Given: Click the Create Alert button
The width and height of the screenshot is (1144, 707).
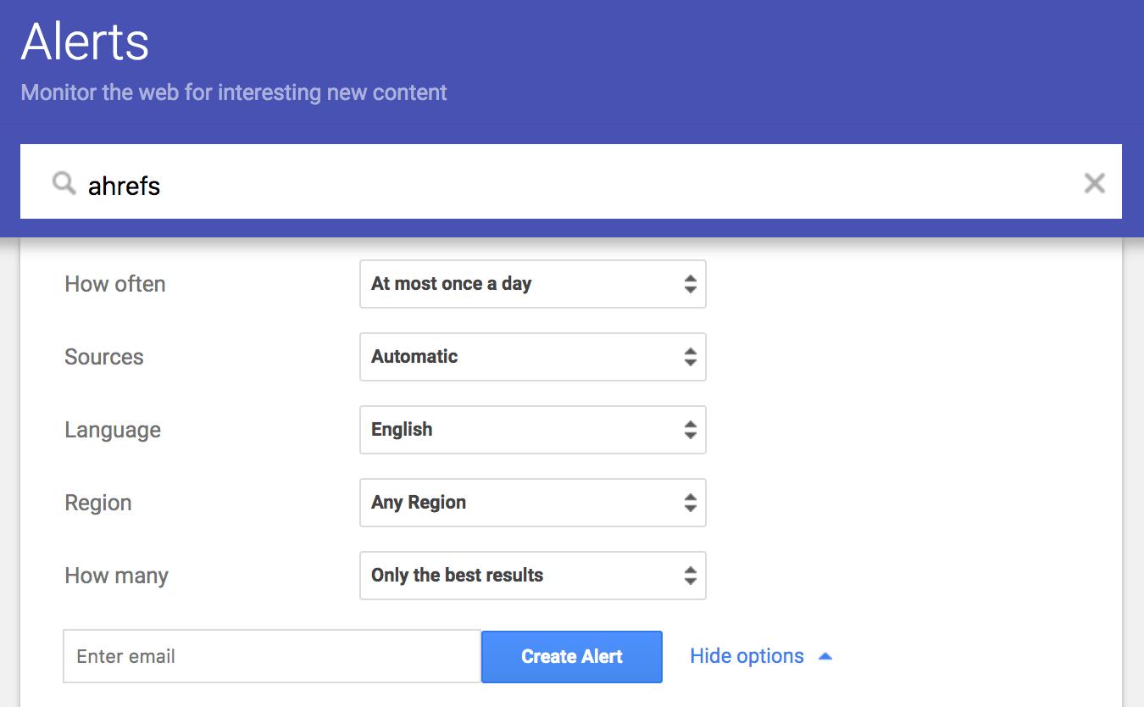Looking at the screenshot, I should 571,656.
